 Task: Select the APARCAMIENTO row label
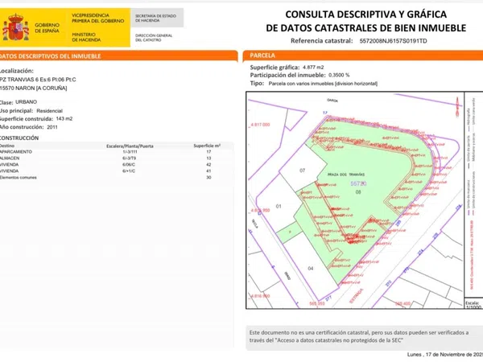point(16,152)
